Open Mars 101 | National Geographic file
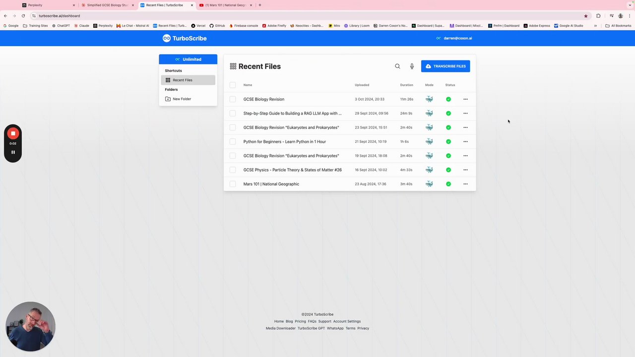The image size is (635, 357). click(271, 184)
